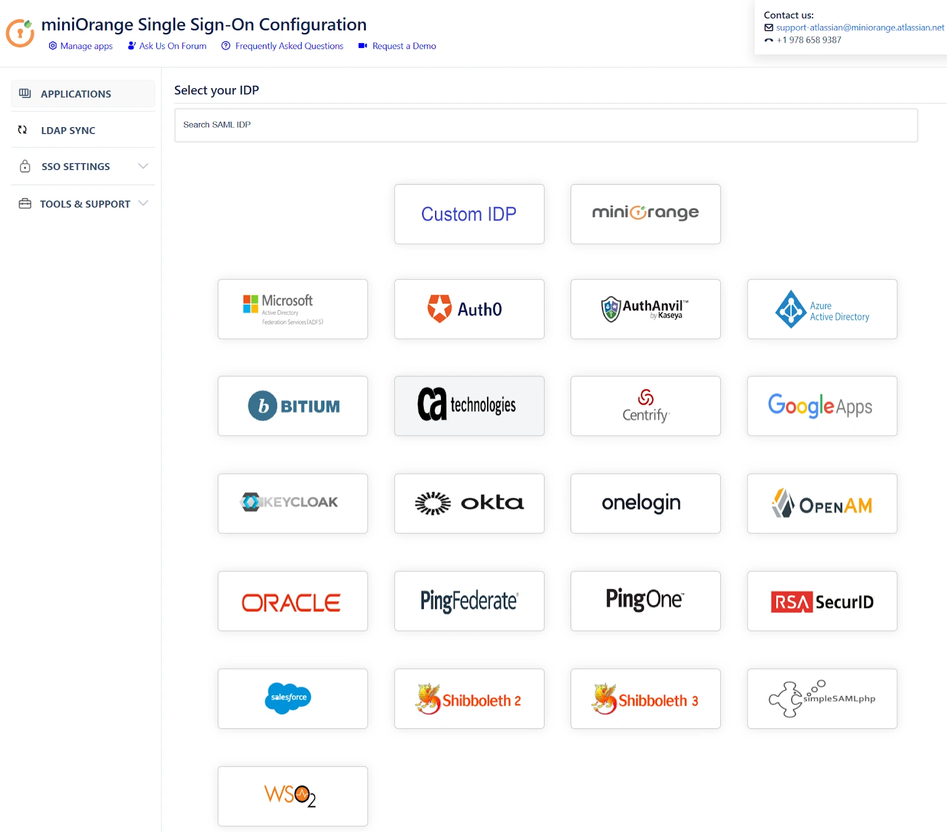Screen dimensions: 947x832
Task: Choose the PingFederate tile
Action: (x=469, y=601)
